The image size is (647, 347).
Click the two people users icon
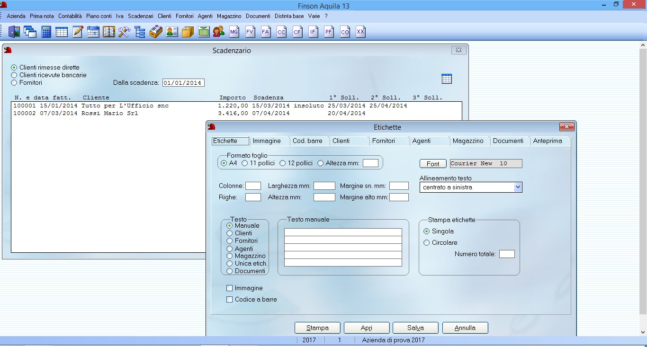pos(218,32)
